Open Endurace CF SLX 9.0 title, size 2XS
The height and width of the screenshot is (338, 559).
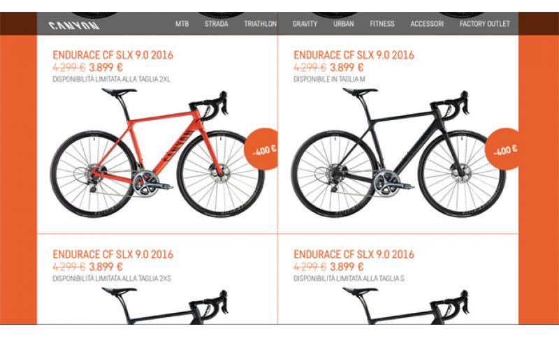click(113, 254)
